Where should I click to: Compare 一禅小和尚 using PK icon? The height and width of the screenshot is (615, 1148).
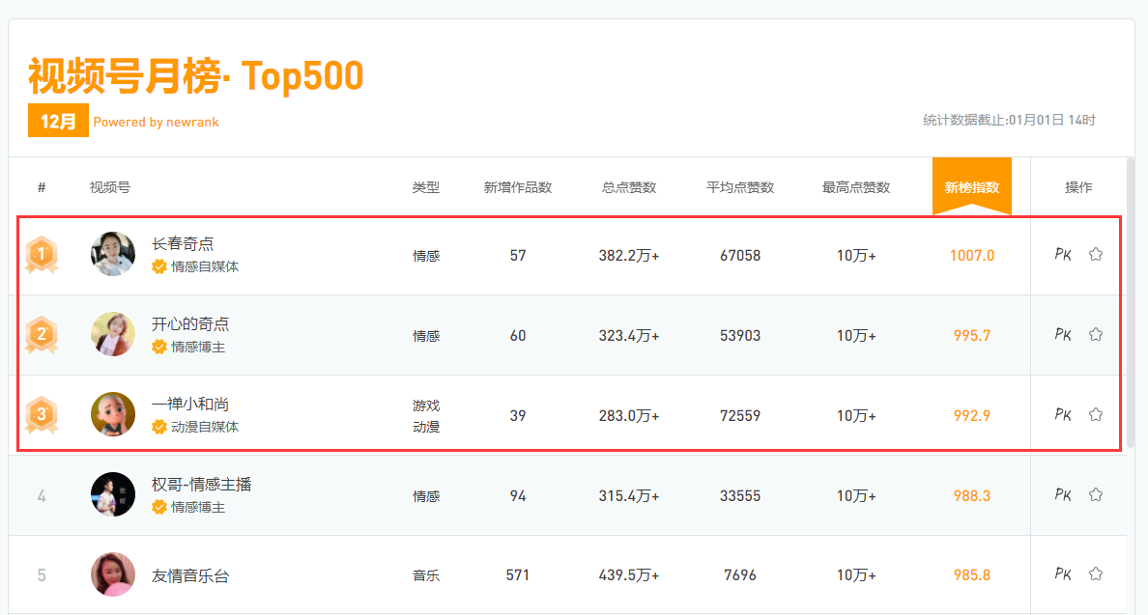pyautogui.click(x=1063, y=415)
